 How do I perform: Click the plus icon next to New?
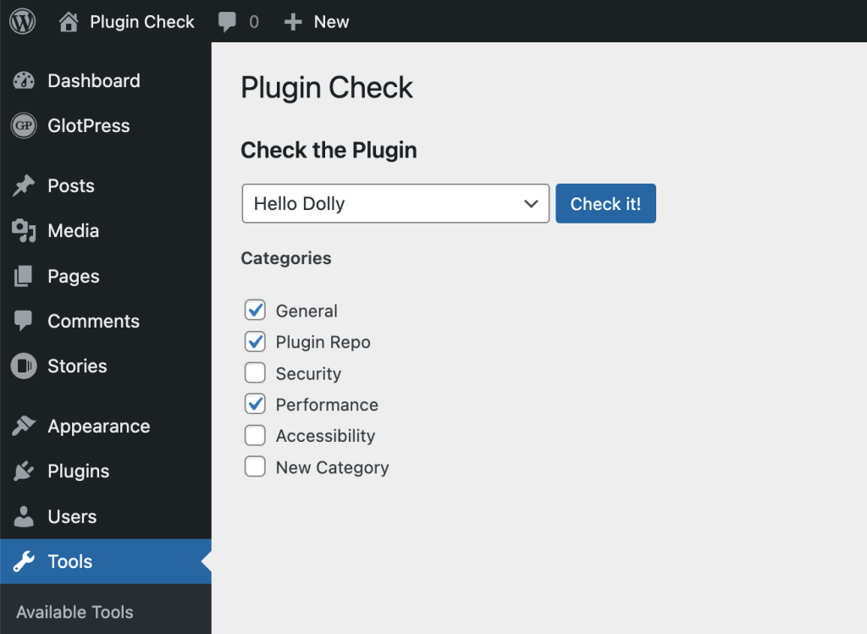(292, 22)
